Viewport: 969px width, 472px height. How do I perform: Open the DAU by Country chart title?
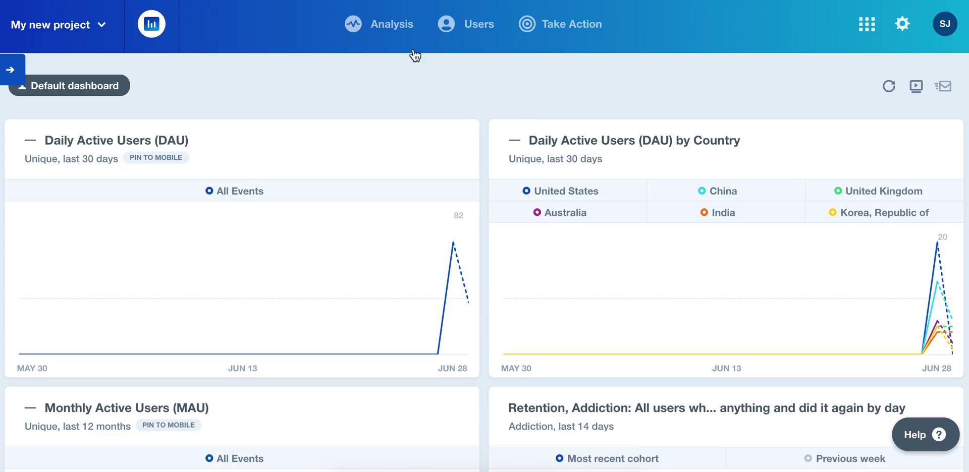point(634,140)
